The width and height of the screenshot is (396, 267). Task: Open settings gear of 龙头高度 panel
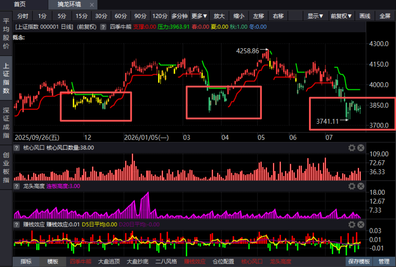point(352,186)
